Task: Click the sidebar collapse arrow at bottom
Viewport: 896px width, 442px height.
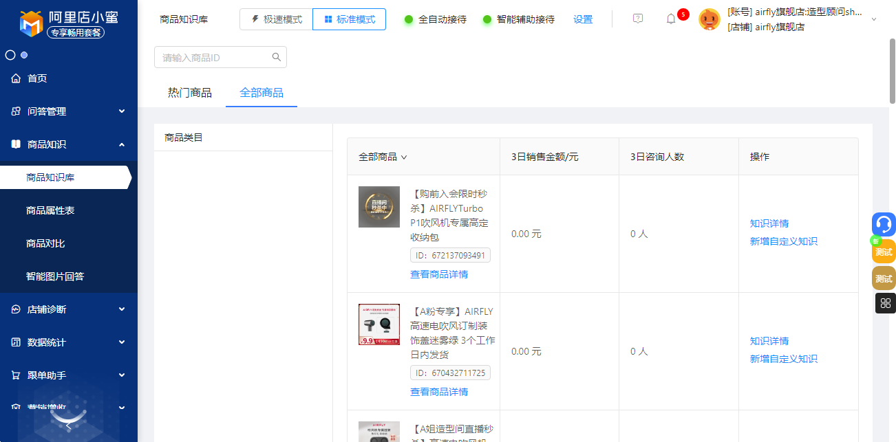Action: coord(68,427)
